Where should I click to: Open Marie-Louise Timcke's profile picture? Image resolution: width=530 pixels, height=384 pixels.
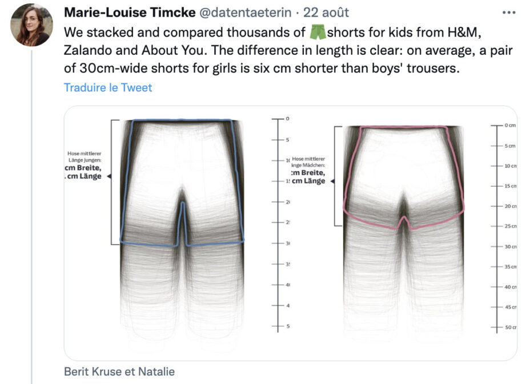[x=31, y=25]
